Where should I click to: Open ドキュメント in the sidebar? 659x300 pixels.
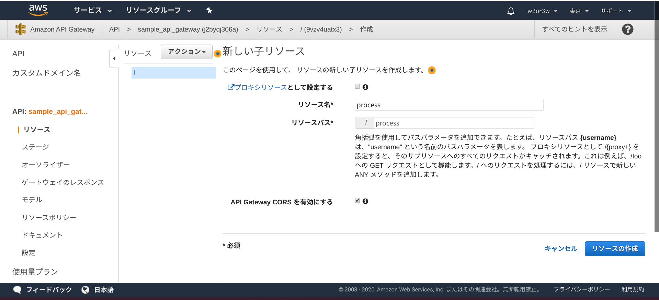click(42, 235)
